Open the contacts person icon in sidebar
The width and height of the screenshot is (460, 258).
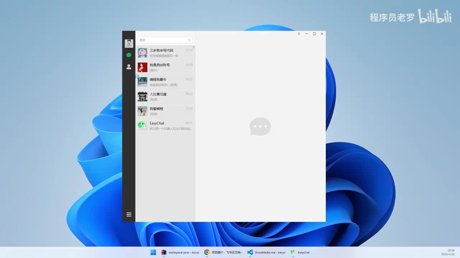(129, 67)
